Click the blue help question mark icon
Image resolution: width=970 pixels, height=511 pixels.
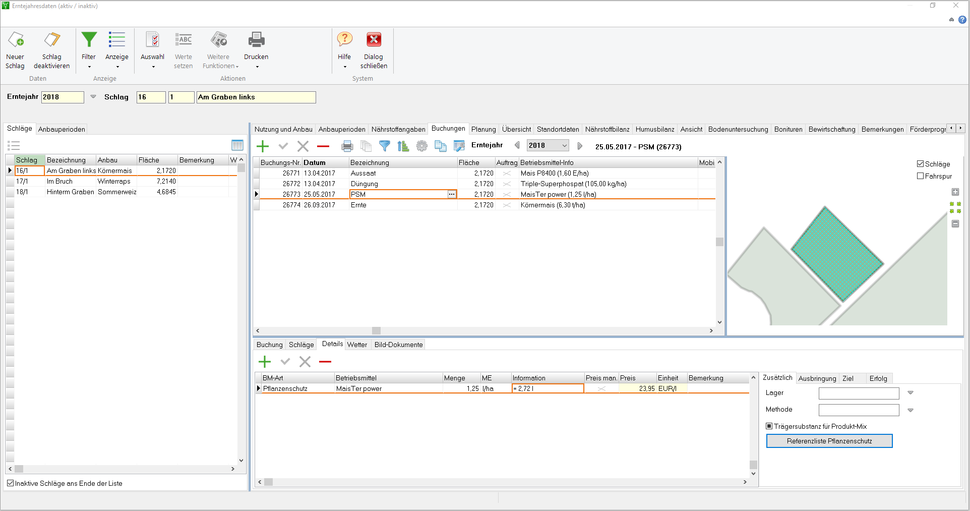[962, 20]
